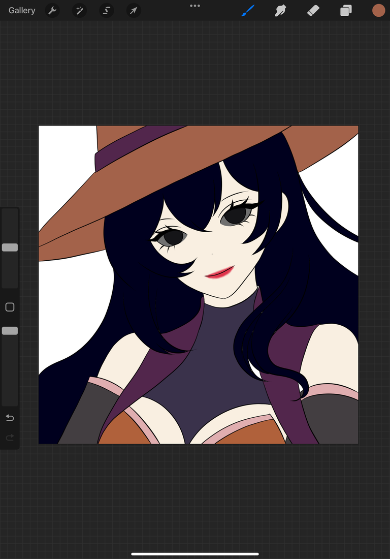Open the Actions wrench menu
Image resolution: width=390 pixels, height=559 pixels.
(x=52, y=10)
